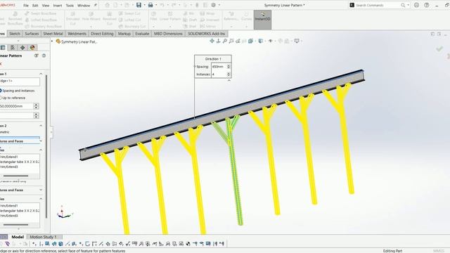Click the Spacing stepper in the Direction 1 callout

(229, 67)
